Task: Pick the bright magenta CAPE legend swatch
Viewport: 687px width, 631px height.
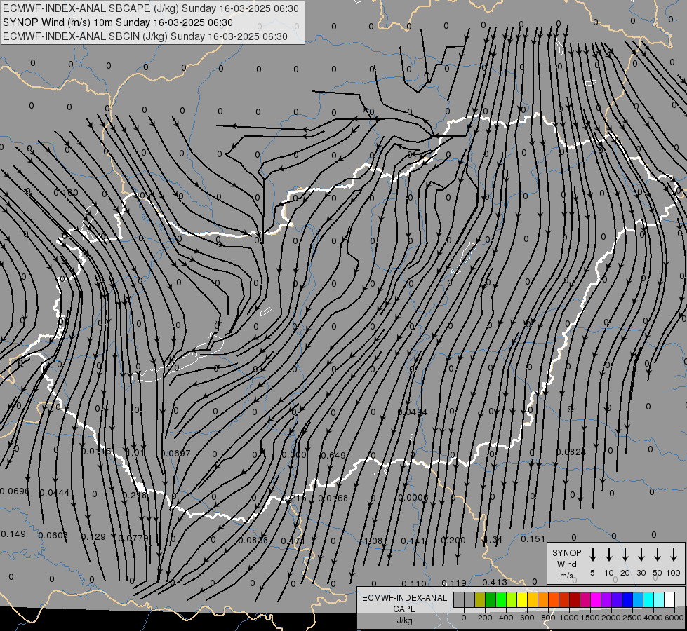Action: point(596,599)
